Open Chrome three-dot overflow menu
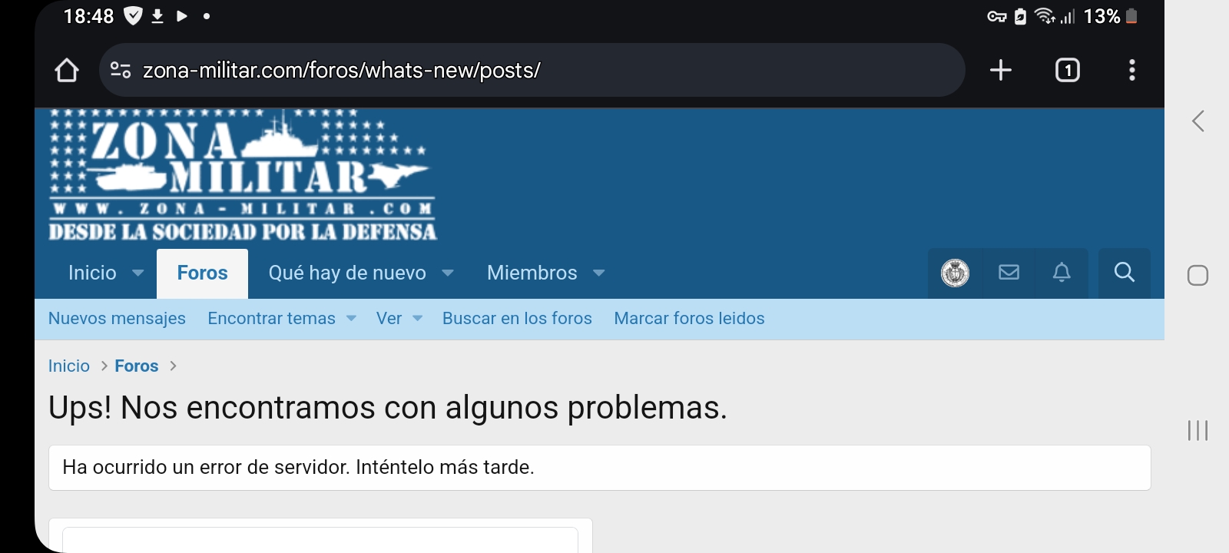The width and height of the screenshot is (1229, 553). 1131,70
